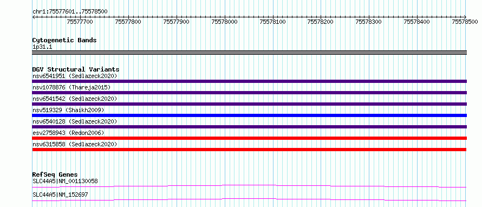Click ruler position 75578400

point(417,22)
